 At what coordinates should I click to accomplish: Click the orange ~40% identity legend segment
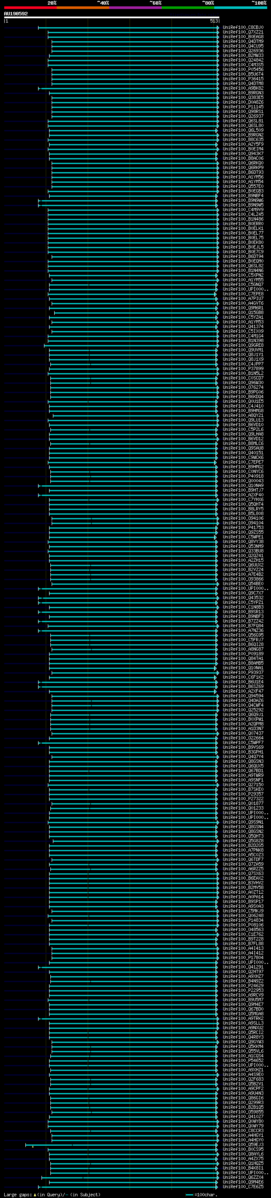pos(83,8)
